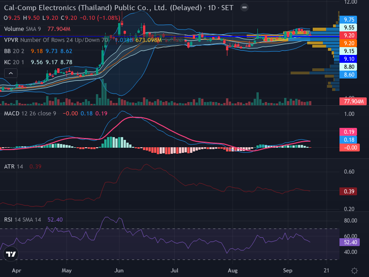Click the RSI 52.40 value tag
The width and height of the screenshot is (369, 277).
350,242
